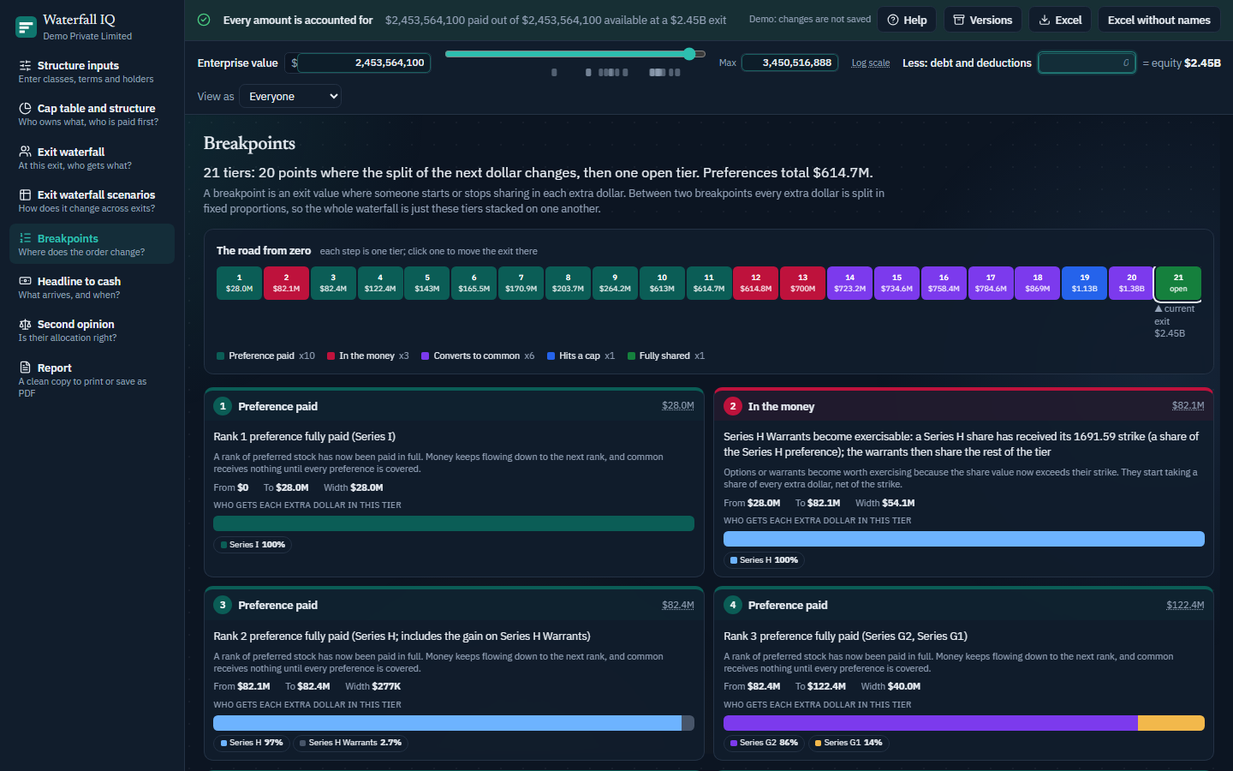Open Cap table and structure page
Image resolution: width=1233 pixels, height=771 pixels.
(x=92, y=115)
